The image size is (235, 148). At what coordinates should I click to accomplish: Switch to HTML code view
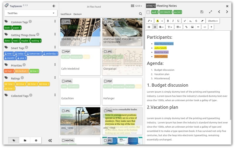coord(205,27)
